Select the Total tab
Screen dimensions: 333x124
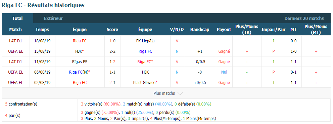click(17, 18)
